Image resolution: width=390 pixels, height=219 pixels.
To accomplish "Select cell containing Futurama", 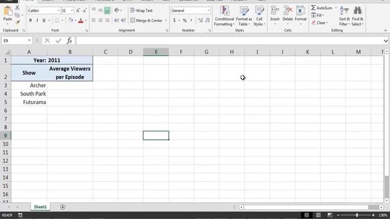I will (x=29, y=102).
